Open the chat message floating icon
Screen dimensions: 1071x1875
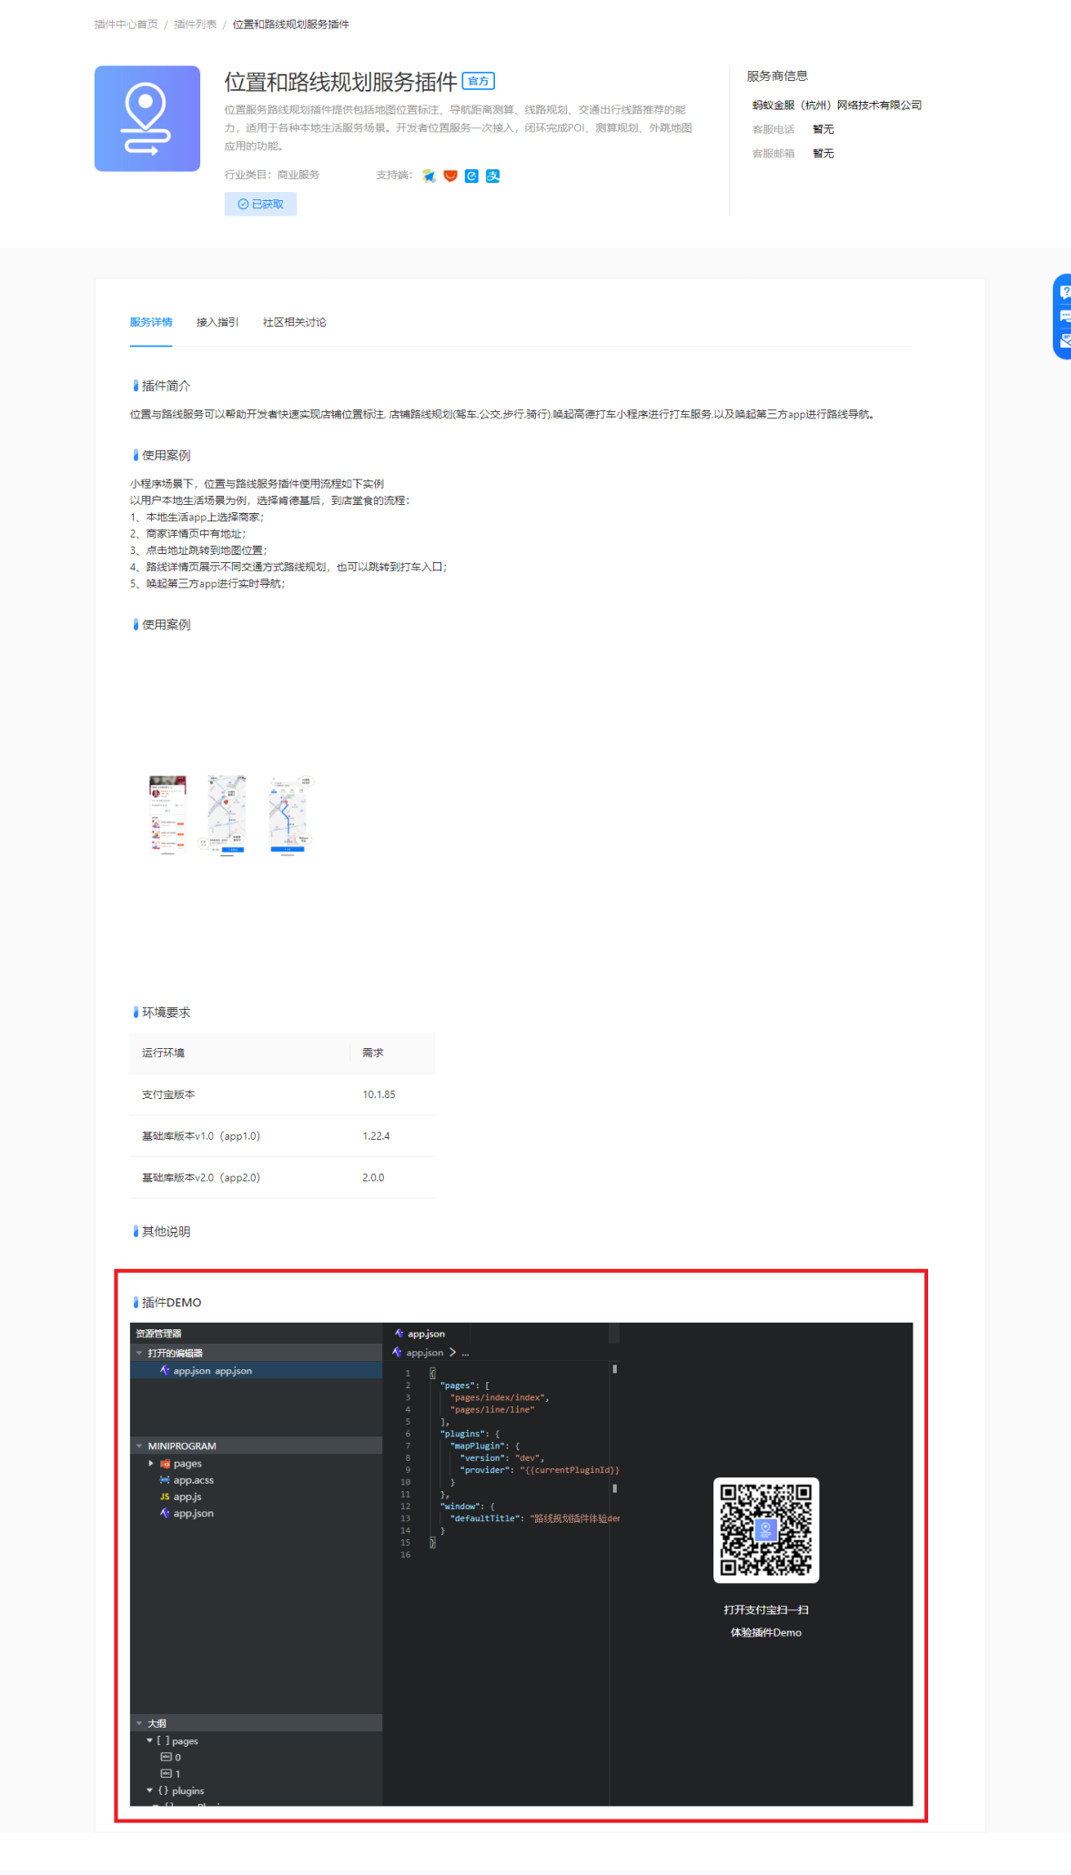[1065, 317]
